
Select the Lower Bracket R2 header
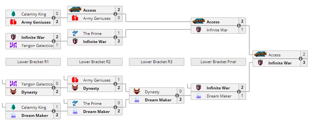click(x=95, y=62)
